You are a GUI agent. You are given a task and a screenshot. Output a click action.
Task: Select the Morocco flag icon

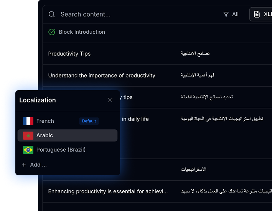coord(28,135)
